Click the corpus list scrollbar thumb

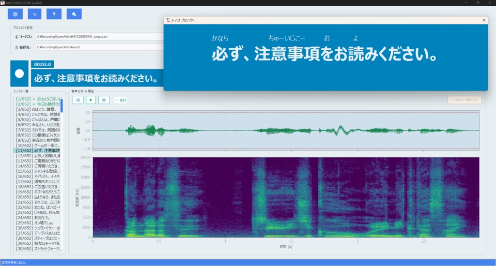pos(62,105)
